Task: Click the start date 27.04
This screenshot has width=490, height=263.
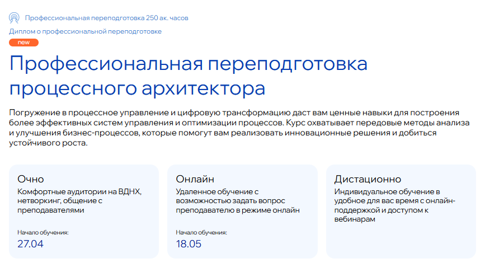Action: [30, 243]
